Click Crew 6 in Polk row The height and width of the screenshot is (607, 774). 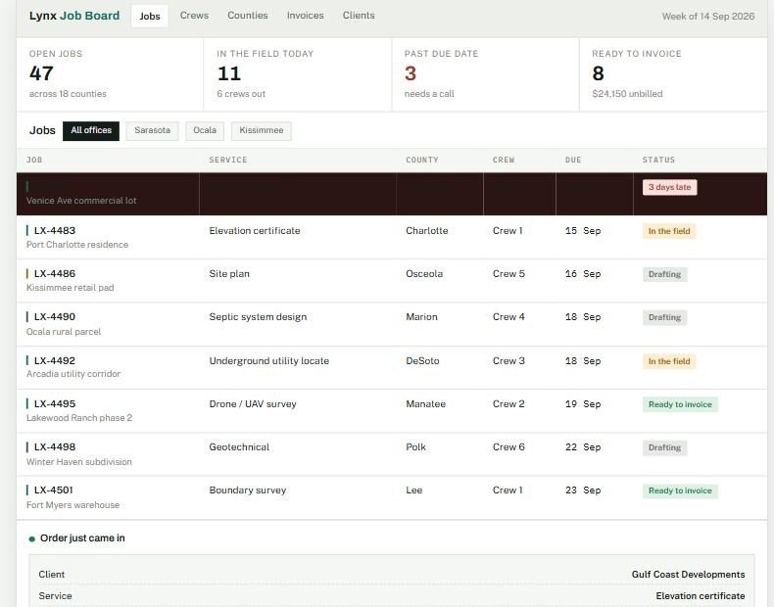coord(508,447)
